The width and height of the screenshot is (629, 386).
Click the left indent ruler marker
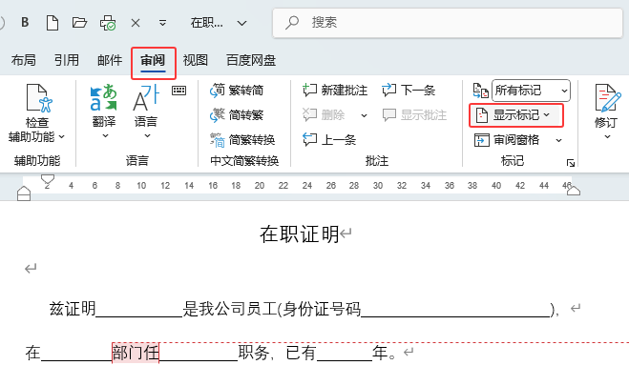tap(24, 193)
